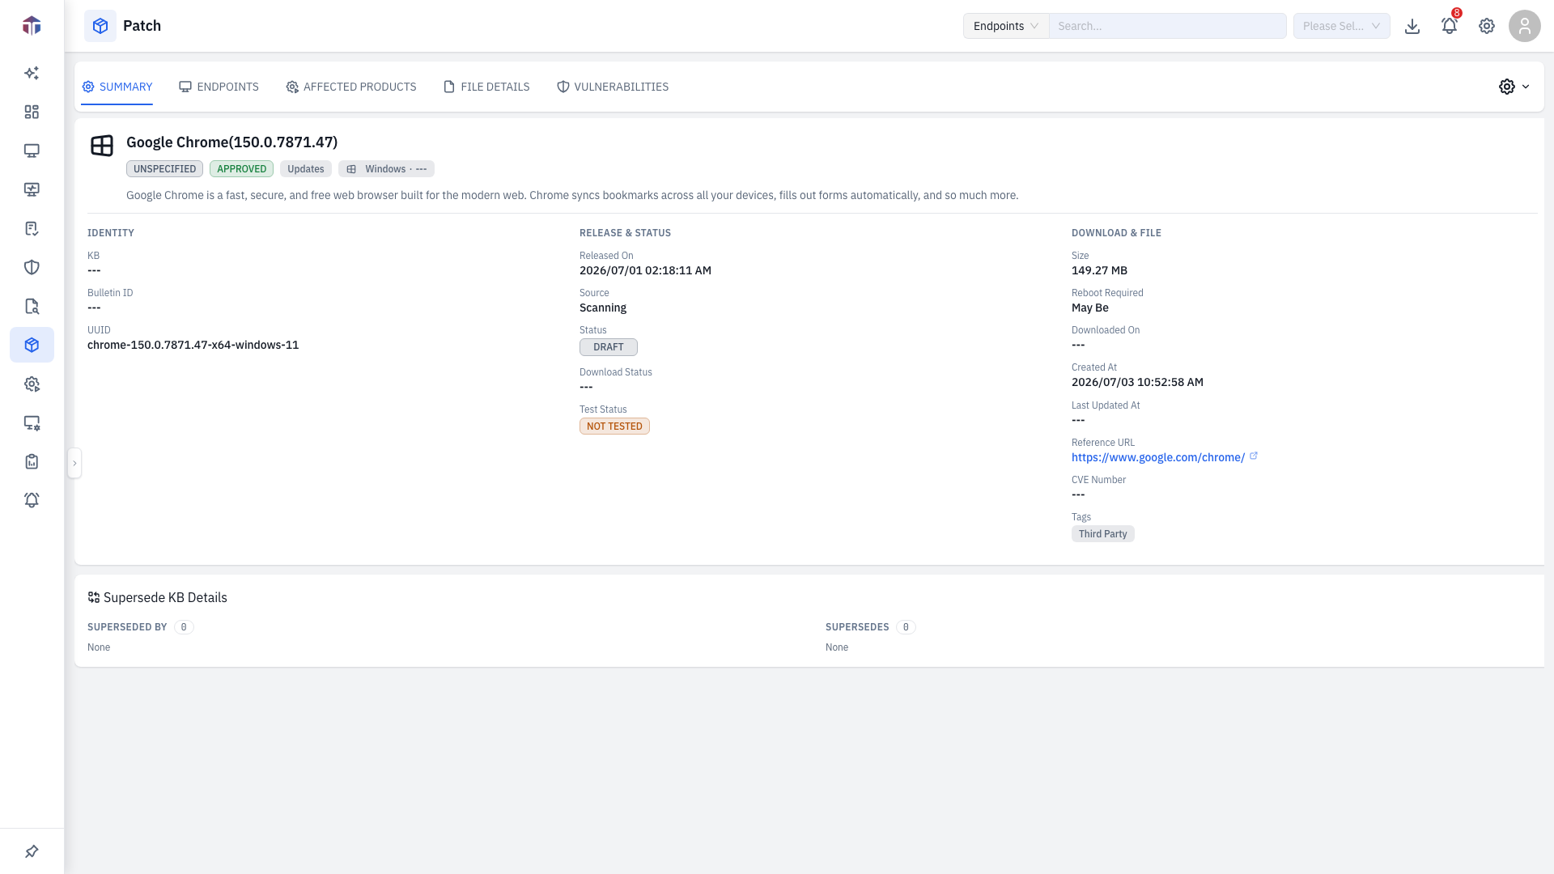Open the google.com/chrome reference URL link
1554x874 pixels.
(1158, 457)
